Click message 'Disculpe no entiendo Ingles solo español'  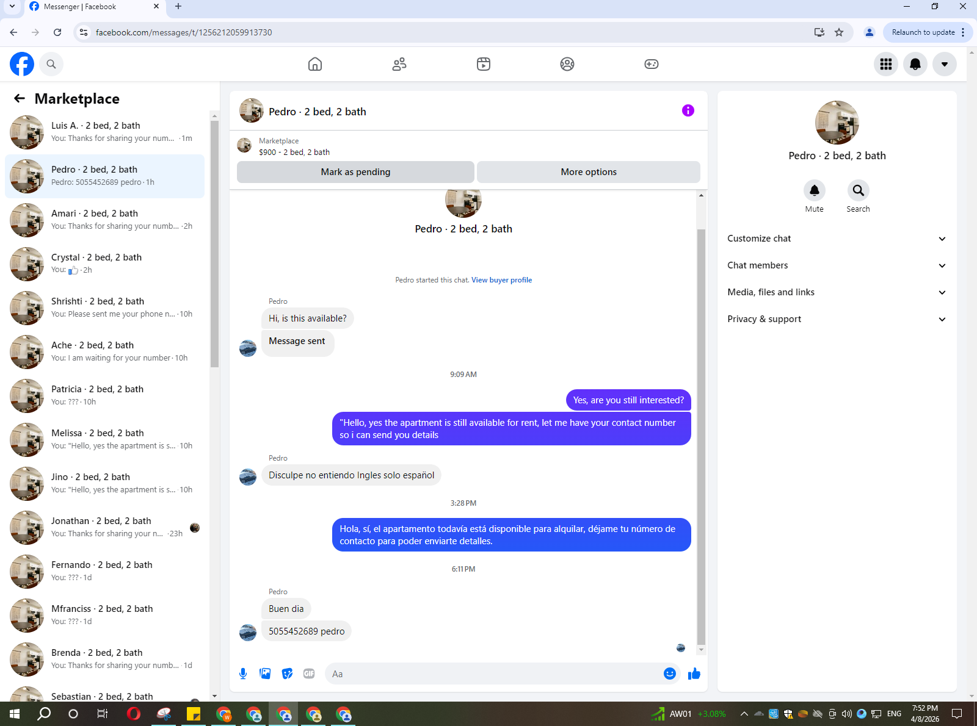(352, 475)
